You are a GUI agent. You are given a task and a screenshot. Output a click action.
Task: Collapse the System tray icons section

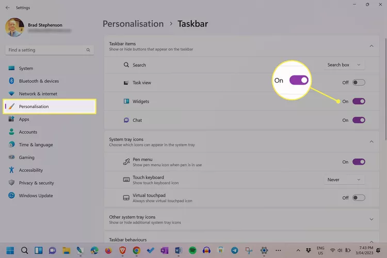[372, 142]
